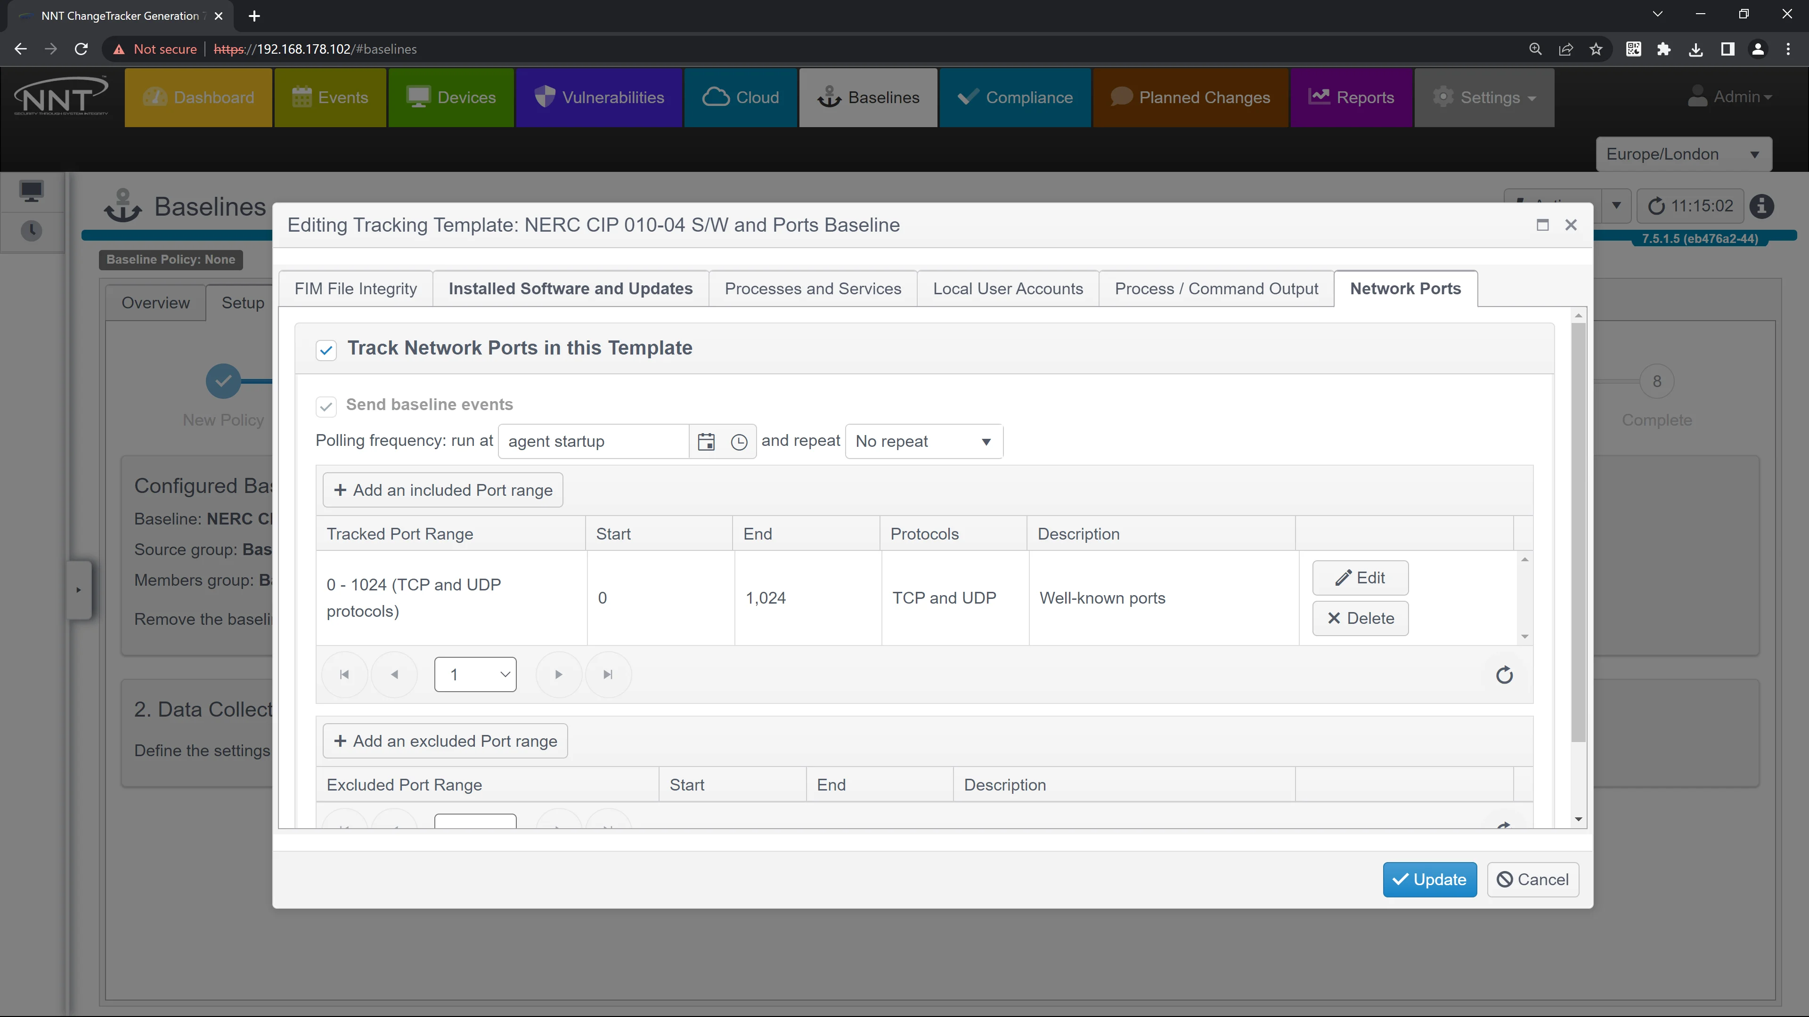Screen dimensions: 1809x1017
Task: Go to previous page of tracked port ranges
Action: point(395,675)
